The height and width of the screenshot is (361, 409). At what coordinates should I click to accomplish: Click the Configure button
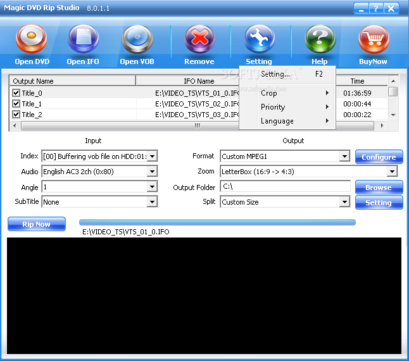click(x=379, y=157)
